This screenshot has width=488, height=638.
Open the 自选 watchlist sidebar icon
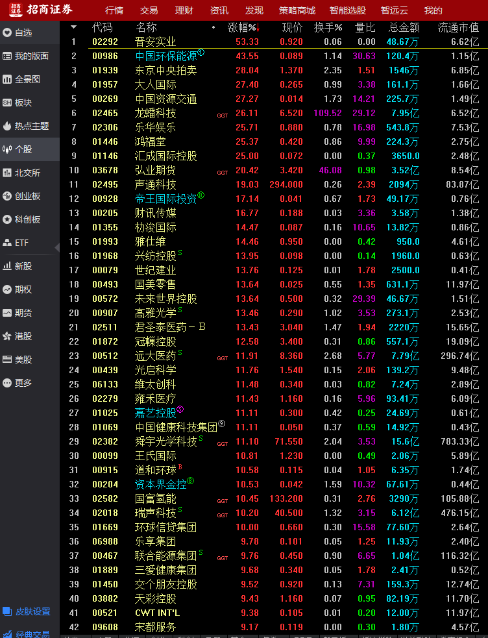(x=7, y=32)
